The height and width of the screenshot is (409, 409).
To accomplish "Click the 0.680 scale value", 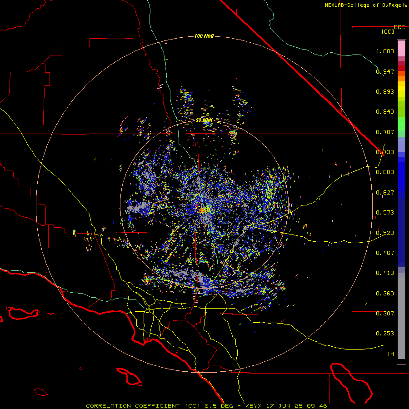I will pyautogui.click(x=385, y=172).
